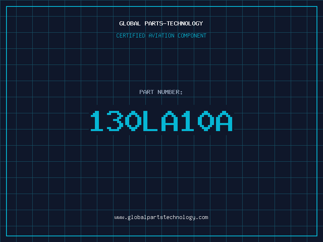The width and height of the screenshot is (323, 242).
Task: Click the first letter A after L
Action: point(170,121)
